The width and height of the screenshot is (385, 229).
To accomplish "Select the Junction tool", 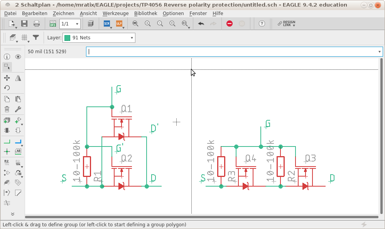I will click(x=7, y=152).
